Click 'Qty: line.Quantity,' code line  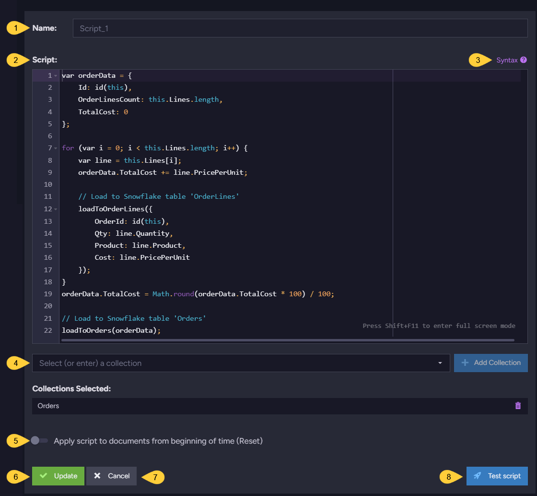(134, 233)
